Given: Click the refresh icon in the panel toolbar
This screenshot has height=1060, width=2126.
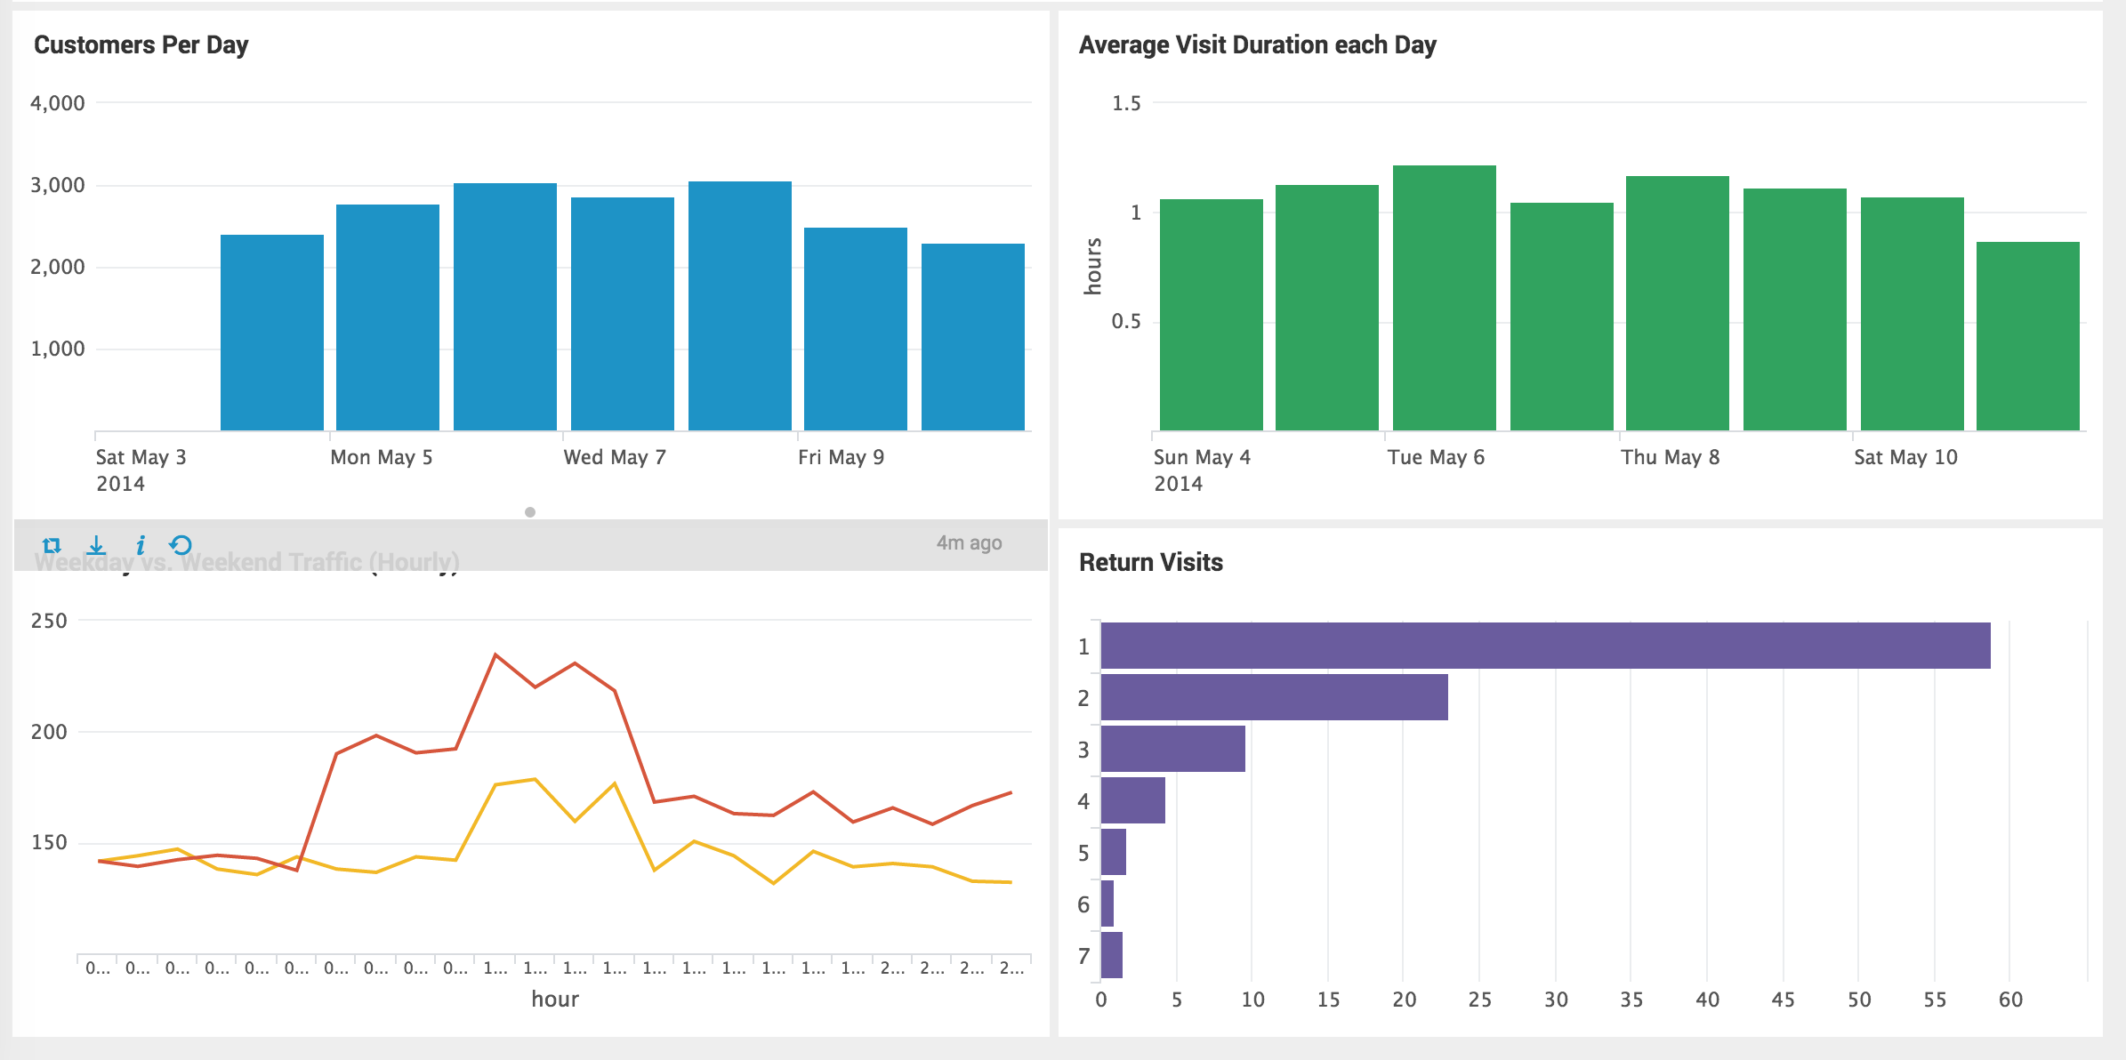Looking at the screenshot, I should (x=181, y=545).
